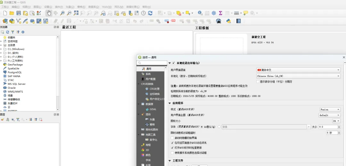
Task: Click the Zoom Full extent tool
Action: pyautogui.click(x=76, y=13)
